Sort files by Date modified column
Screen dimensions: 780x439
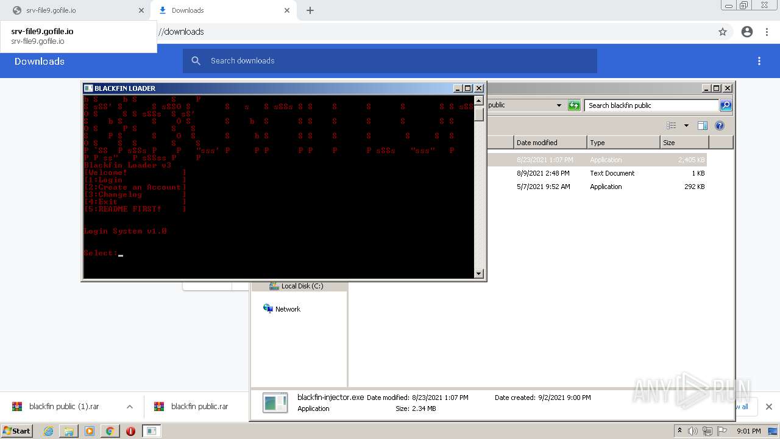coord(550,143)
